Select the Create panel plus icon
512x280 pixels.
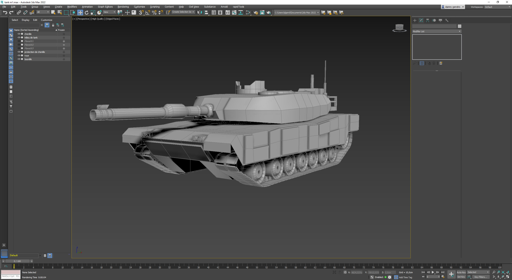[x=415, y=20]
